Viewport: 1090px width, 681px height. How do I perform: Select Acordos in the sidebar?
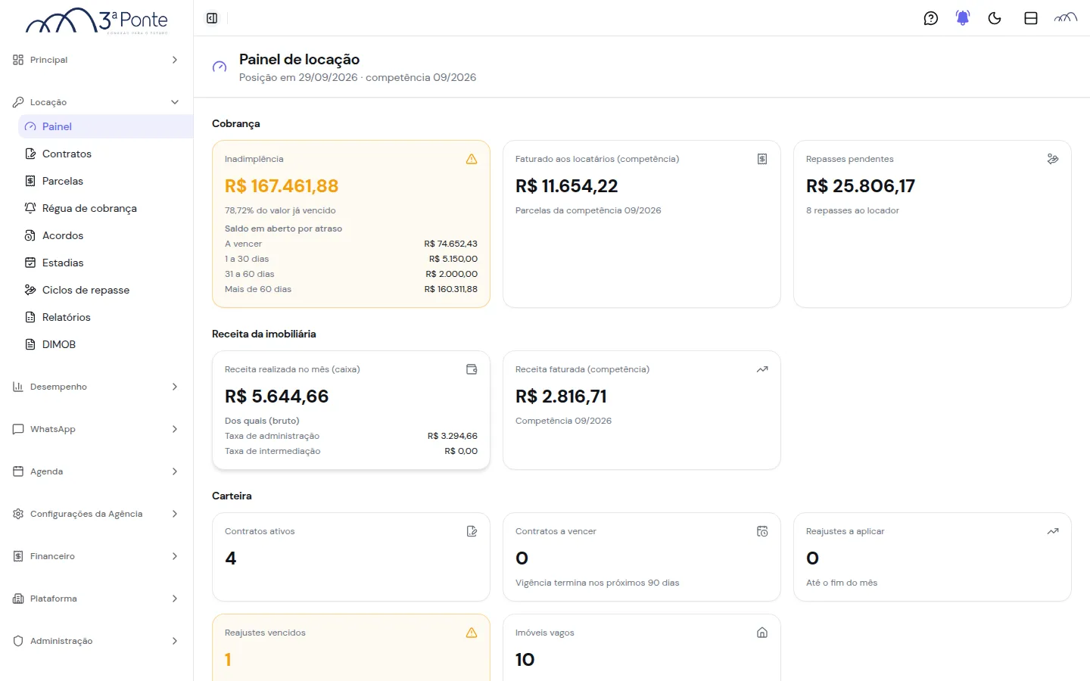105,235
